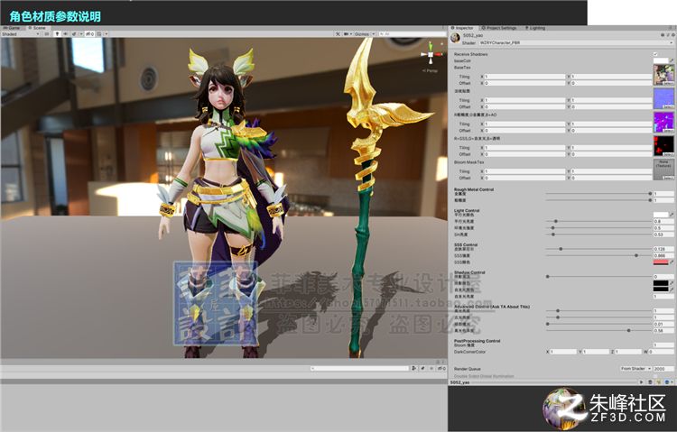Open the grid settings dropdown arrow

pyautogui.click(x=107, y=33)
